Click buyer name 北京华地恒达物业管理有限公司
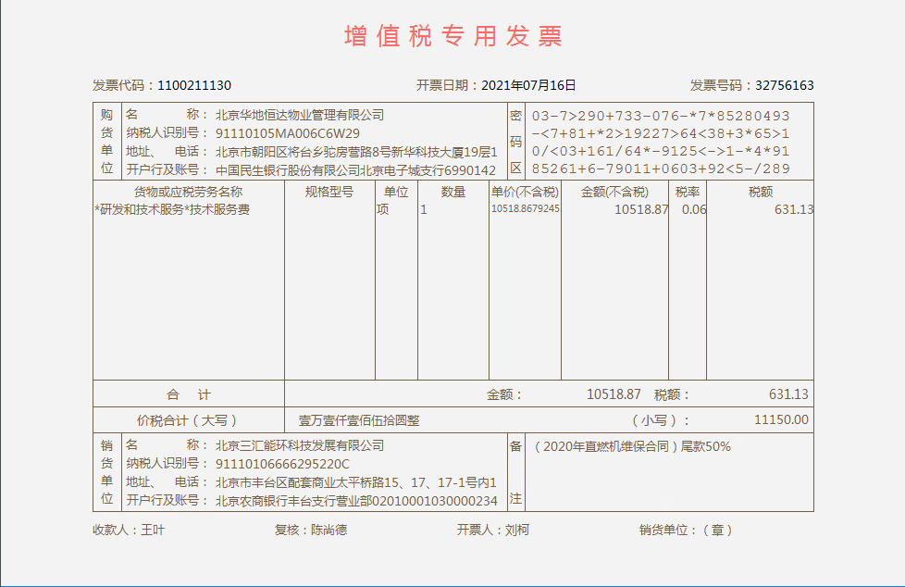The height and width of the screenshot is (587, 905). [299, 116]
